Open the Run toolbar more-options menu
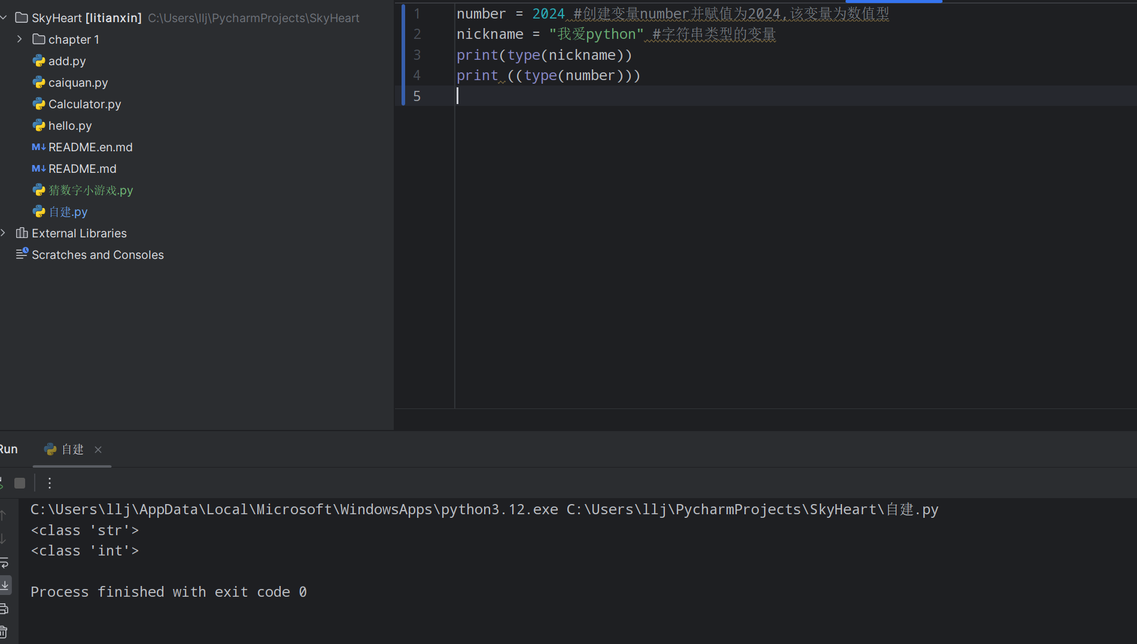 (50, 483)
